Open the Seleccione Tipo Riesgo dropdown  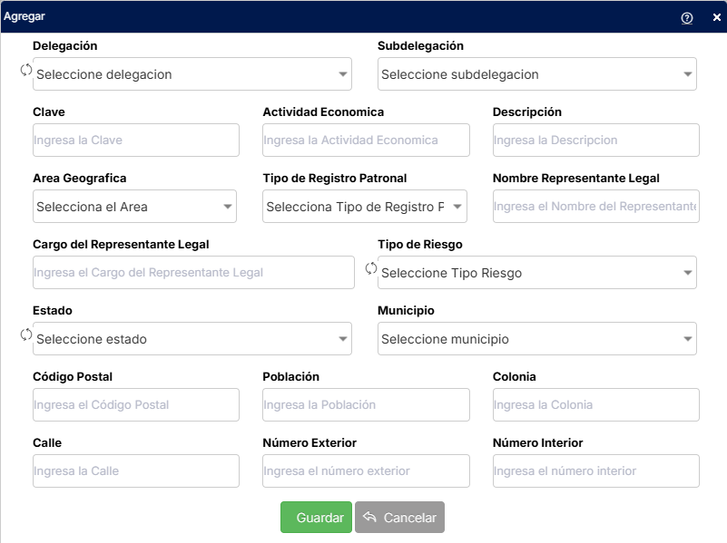coord(537,273)
